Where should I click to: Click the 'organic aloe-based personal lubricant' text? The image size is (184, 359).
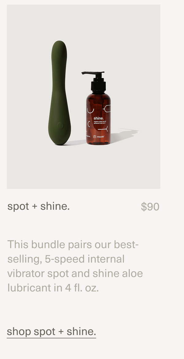[x=100, y=123]
